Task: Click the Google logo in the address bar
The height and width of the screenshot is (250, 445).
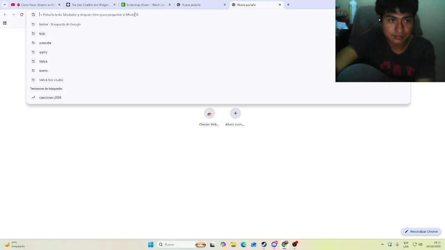Action: [x=33, y=15]
